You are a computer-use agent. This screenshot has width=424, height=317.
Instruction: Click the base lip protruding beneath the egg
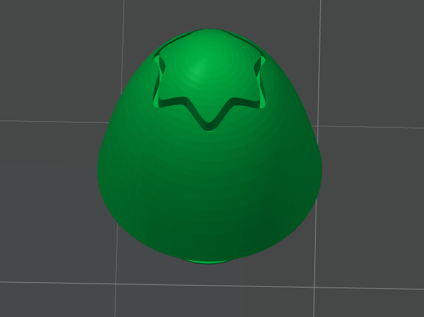pos(207,262)
